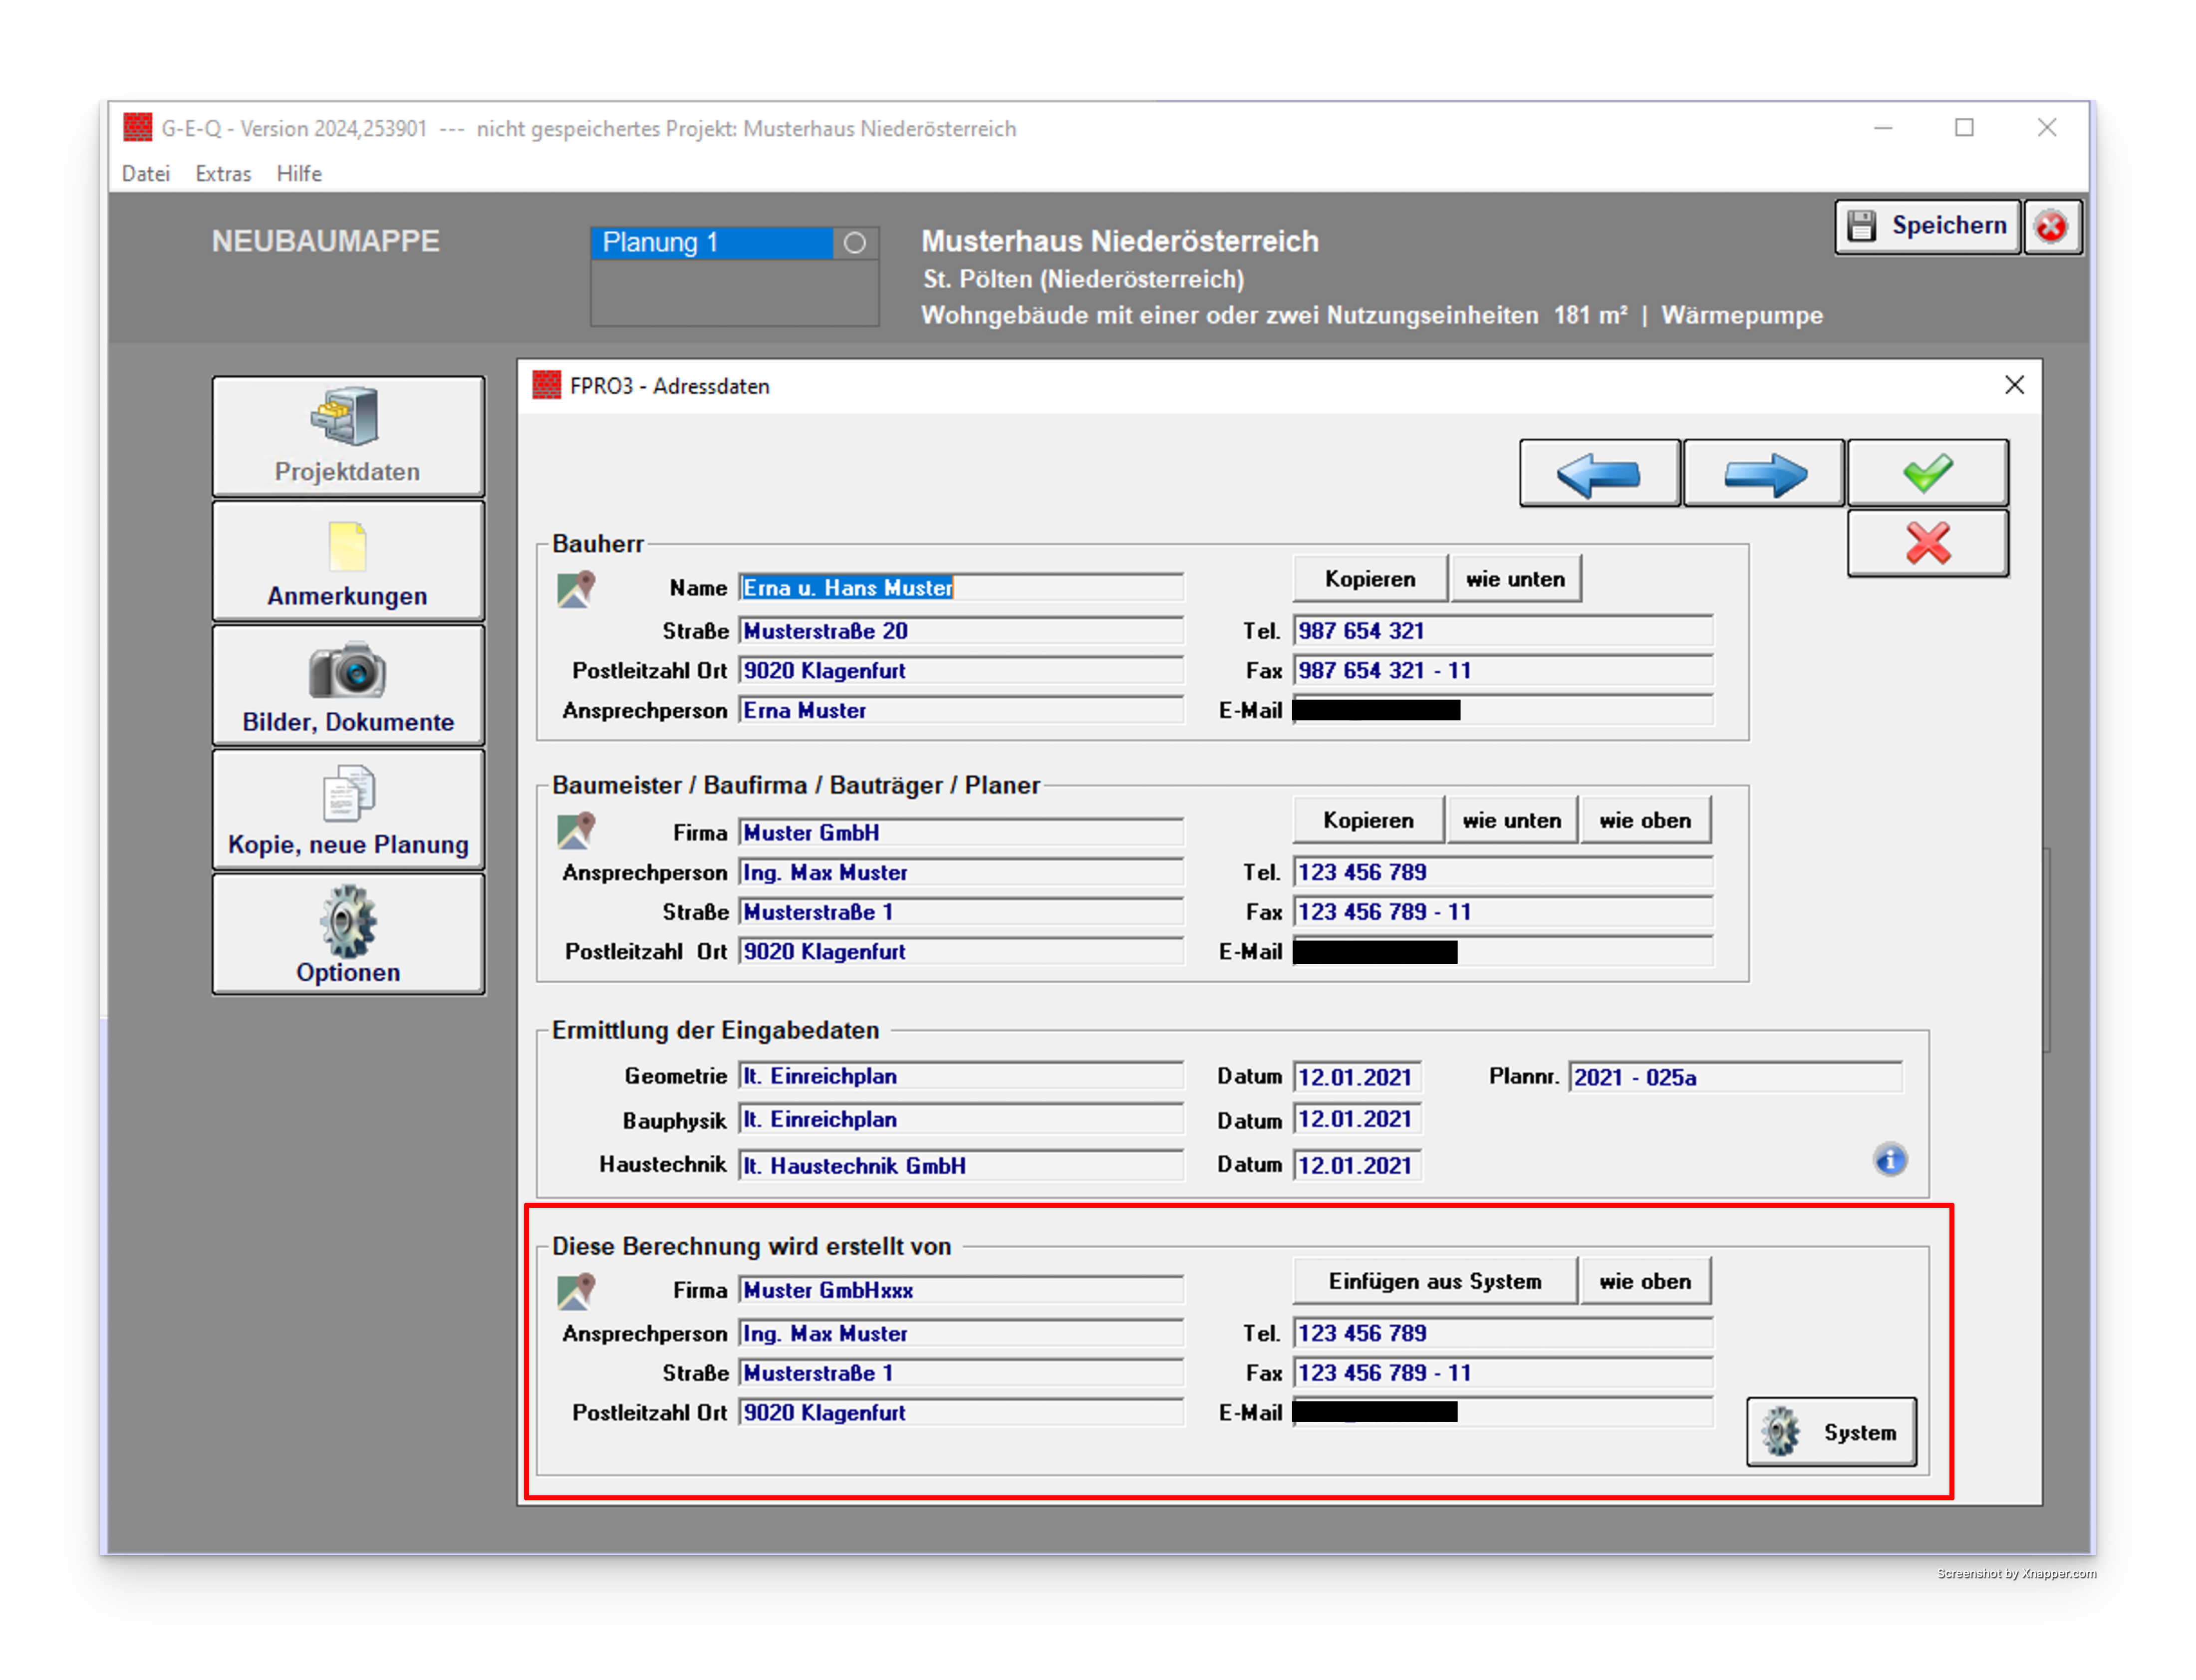Focus Bauherr Fax field 987 654 321 - 11
Viewport: 2196px width, 1680px height.
point(1503,671)
